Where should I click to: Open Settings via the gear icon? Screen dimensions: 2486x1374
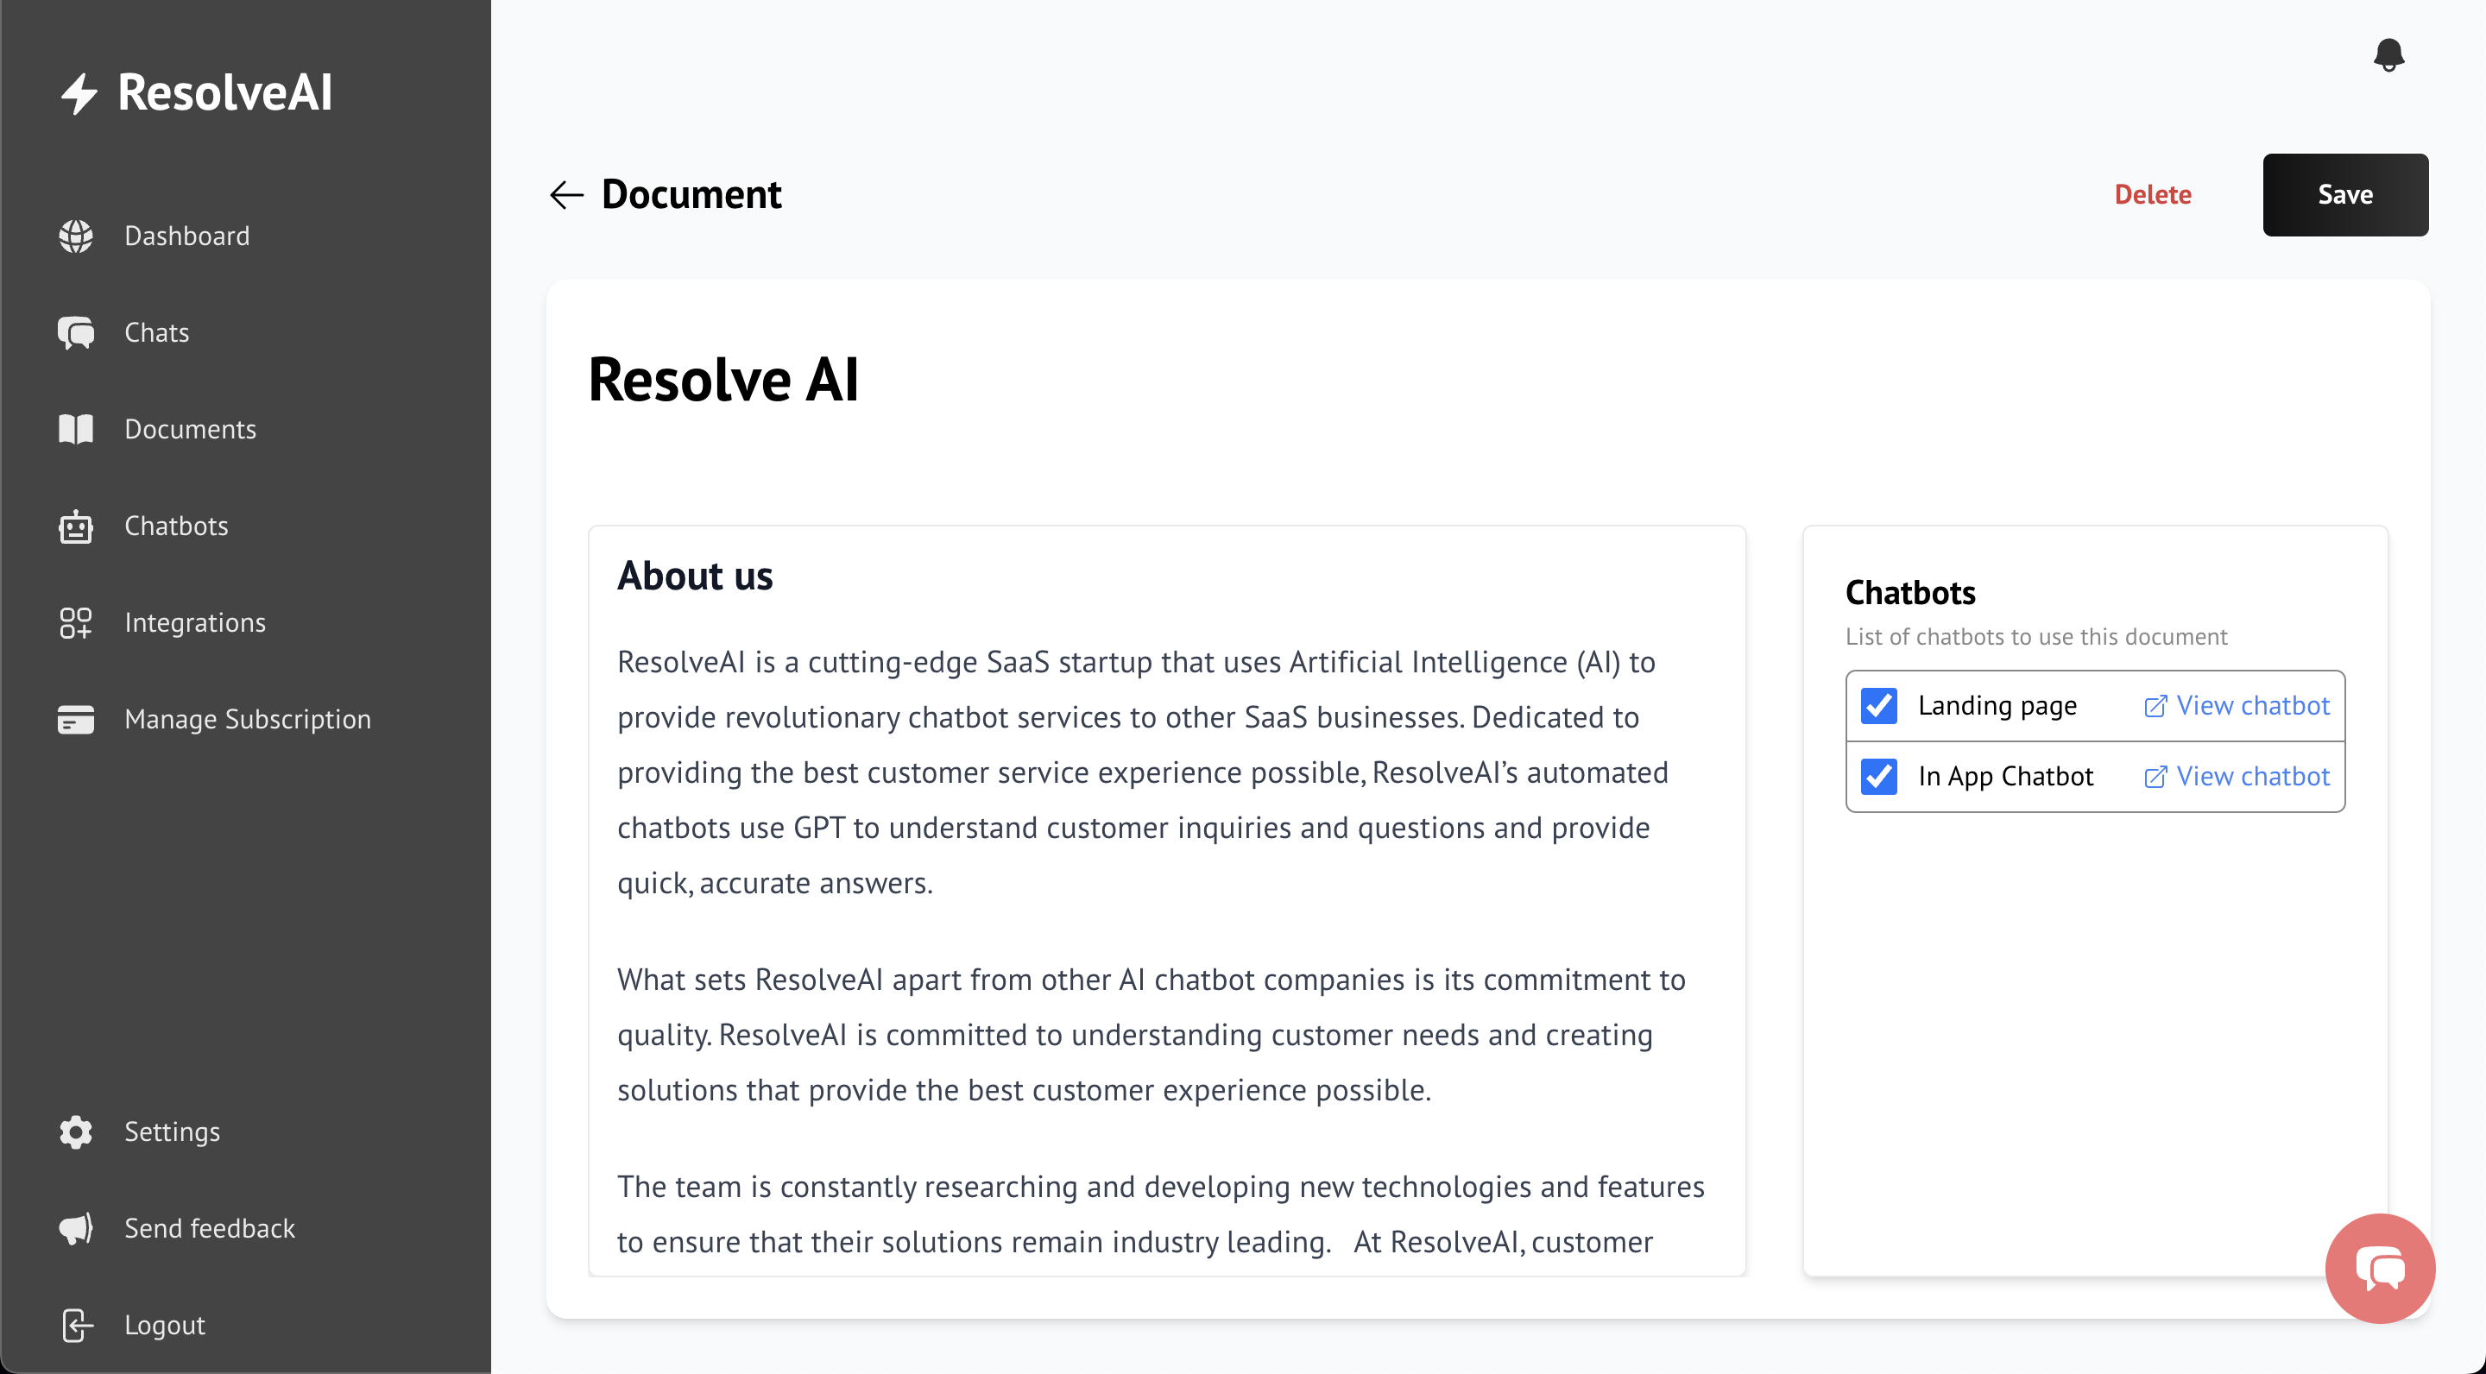point(75,1131)
